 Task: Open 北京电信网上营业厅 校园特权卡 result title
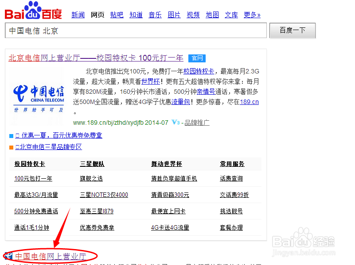96,58
